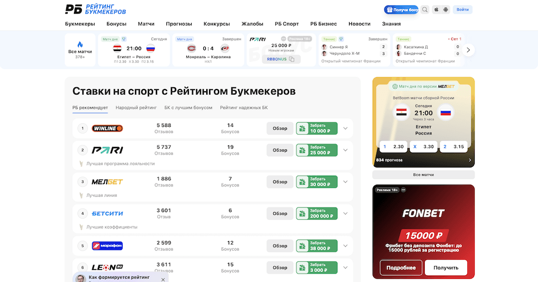Click 5 588 Отзывов for Winline
The width and height of the screenshot is (538, 282).
164,129
